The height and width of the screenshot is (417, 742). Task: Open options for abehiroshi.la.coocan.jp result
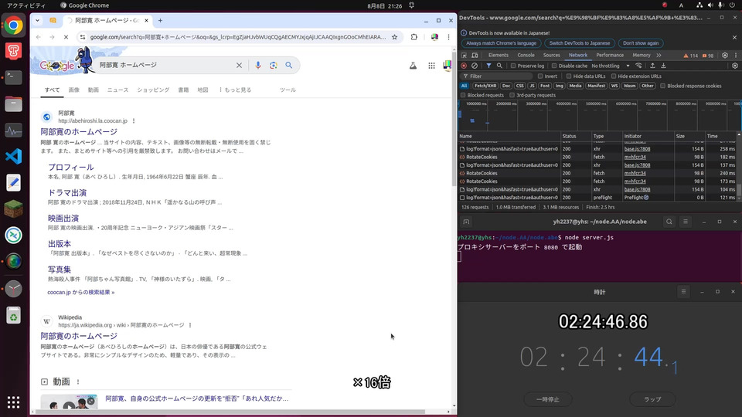pos(134,121)
